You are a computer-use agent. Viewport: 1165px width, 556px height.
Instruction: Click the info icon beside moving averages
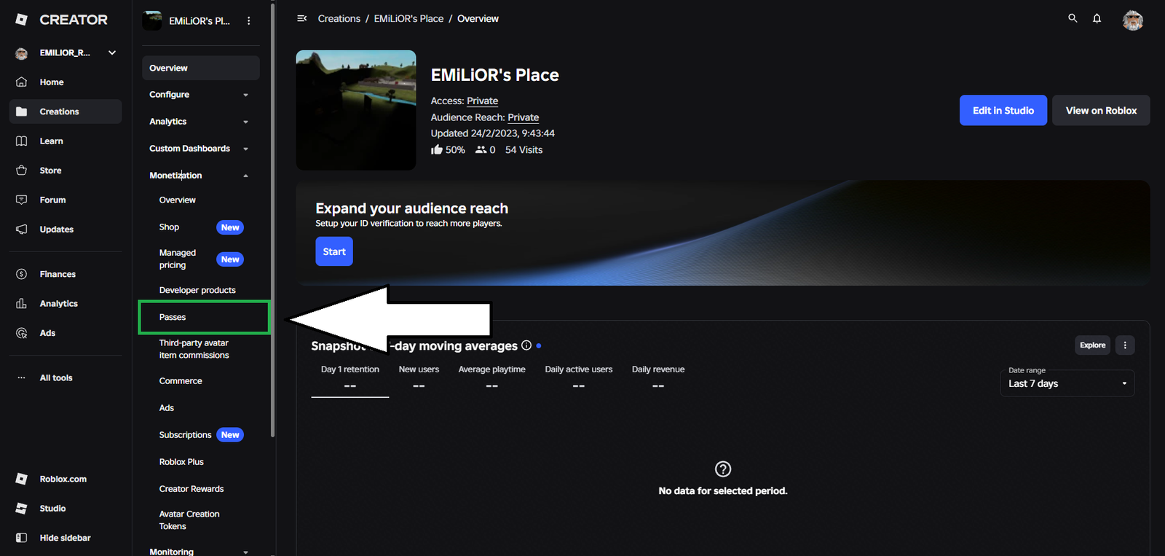coord(526,345)
